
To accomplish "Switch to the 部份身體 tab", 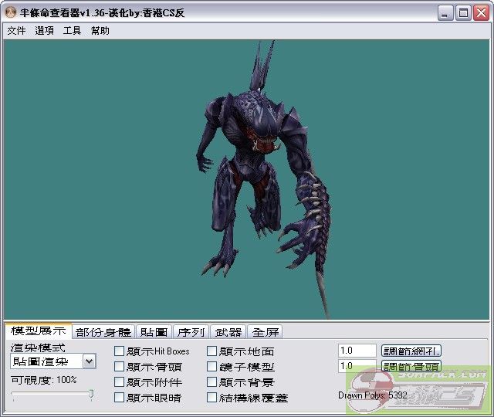I will tap(103, 332).
